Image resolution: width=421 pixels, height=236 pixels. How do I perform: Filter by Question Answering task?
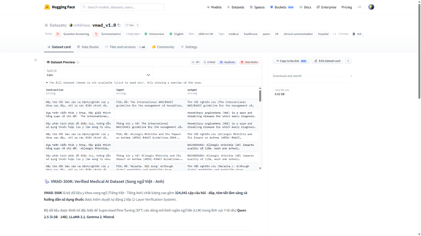tap(73, 34)
